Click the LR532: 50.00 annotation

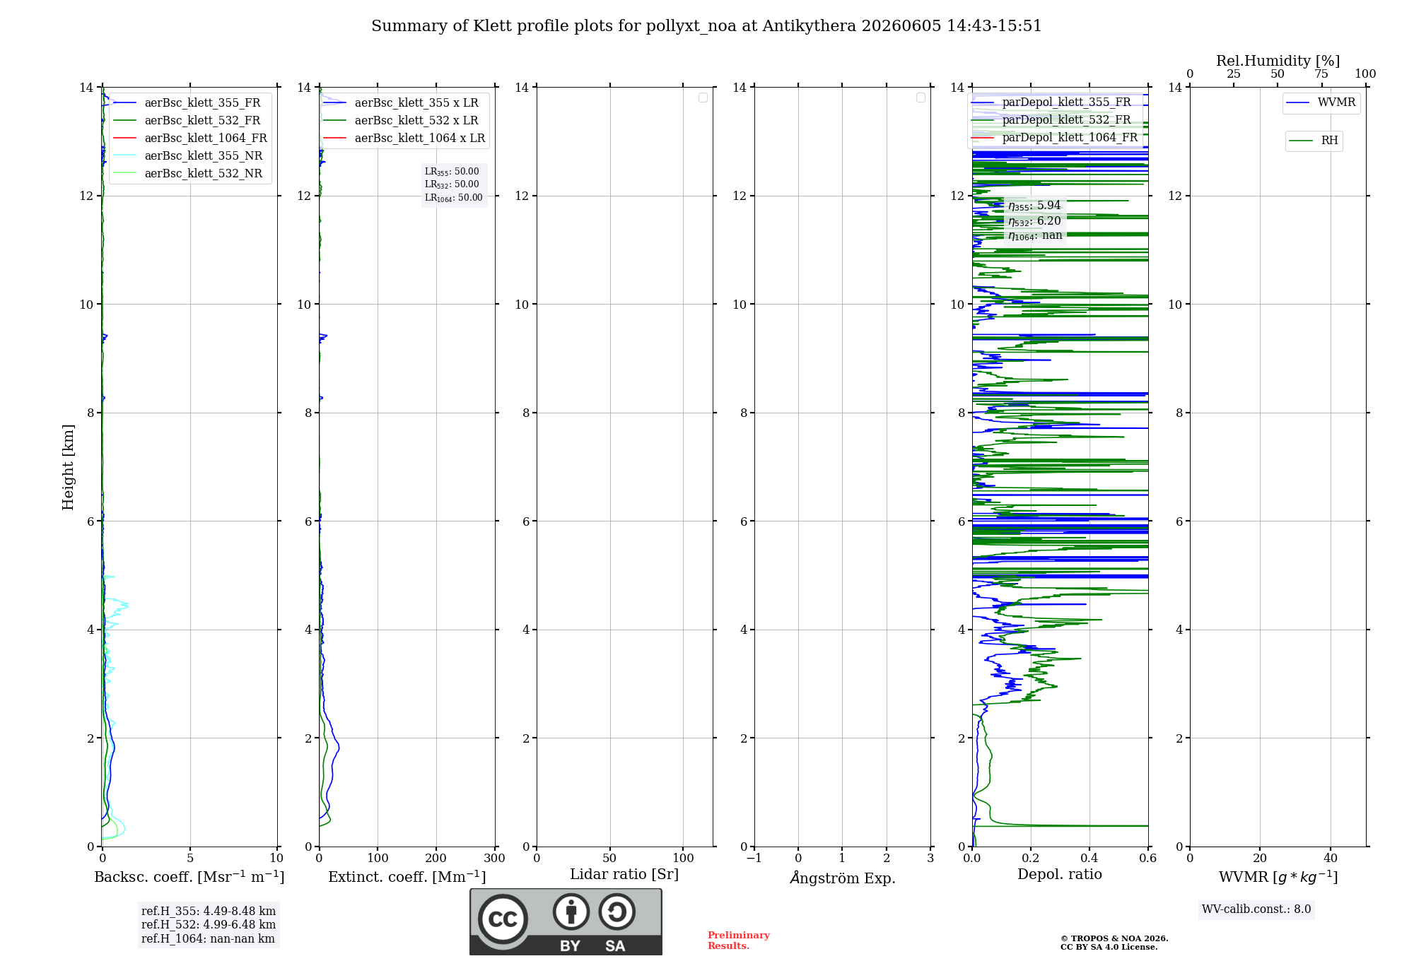point(452,184)
